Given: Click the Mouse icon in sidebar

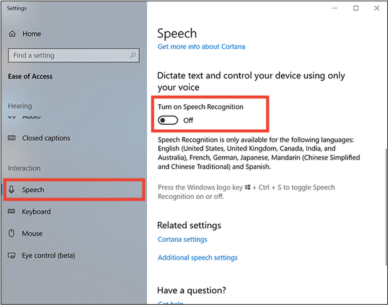Looking at the screenshot, I should coord(12,233).
